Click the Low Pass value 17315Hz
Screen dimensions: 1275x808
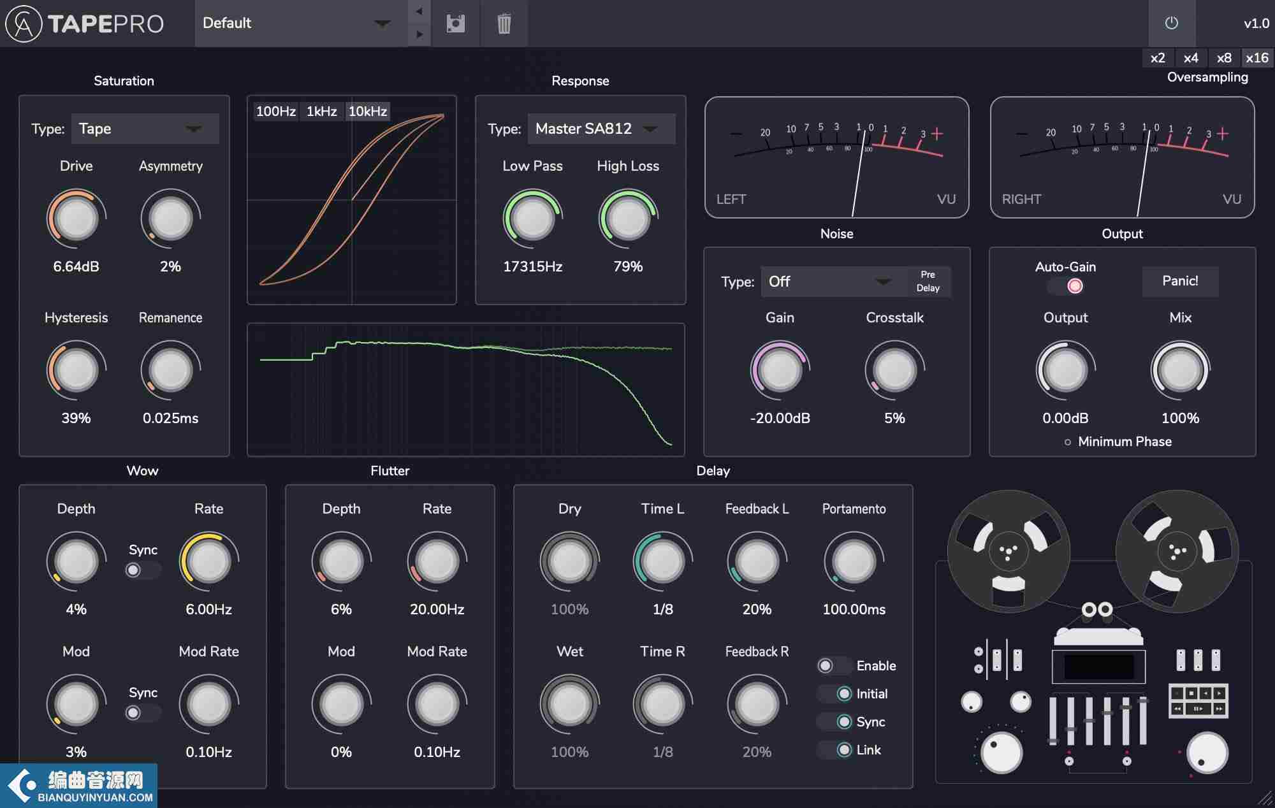532,266
